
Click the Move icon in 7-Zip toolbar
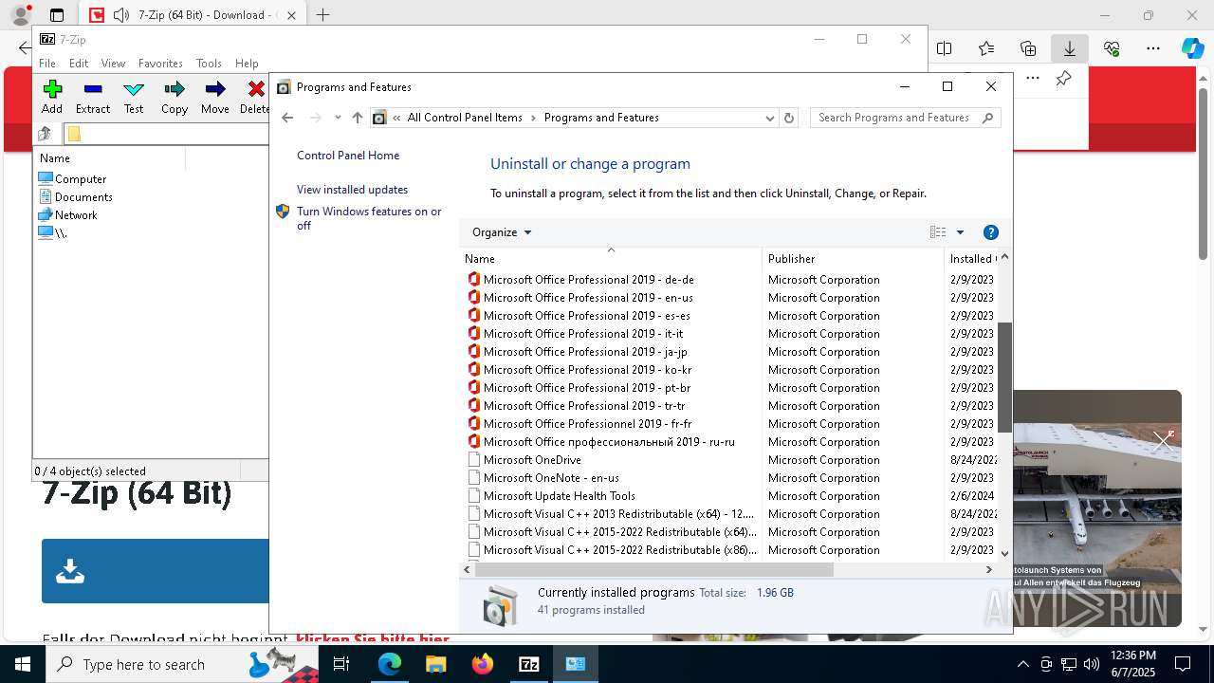(x=215, y=97)
